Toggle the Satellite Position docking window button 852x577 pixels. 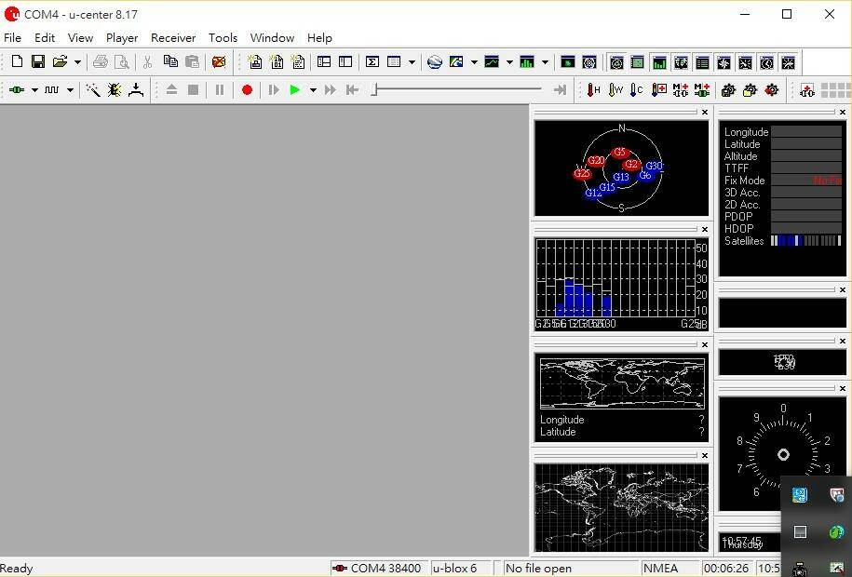click(x=616, y=63)
